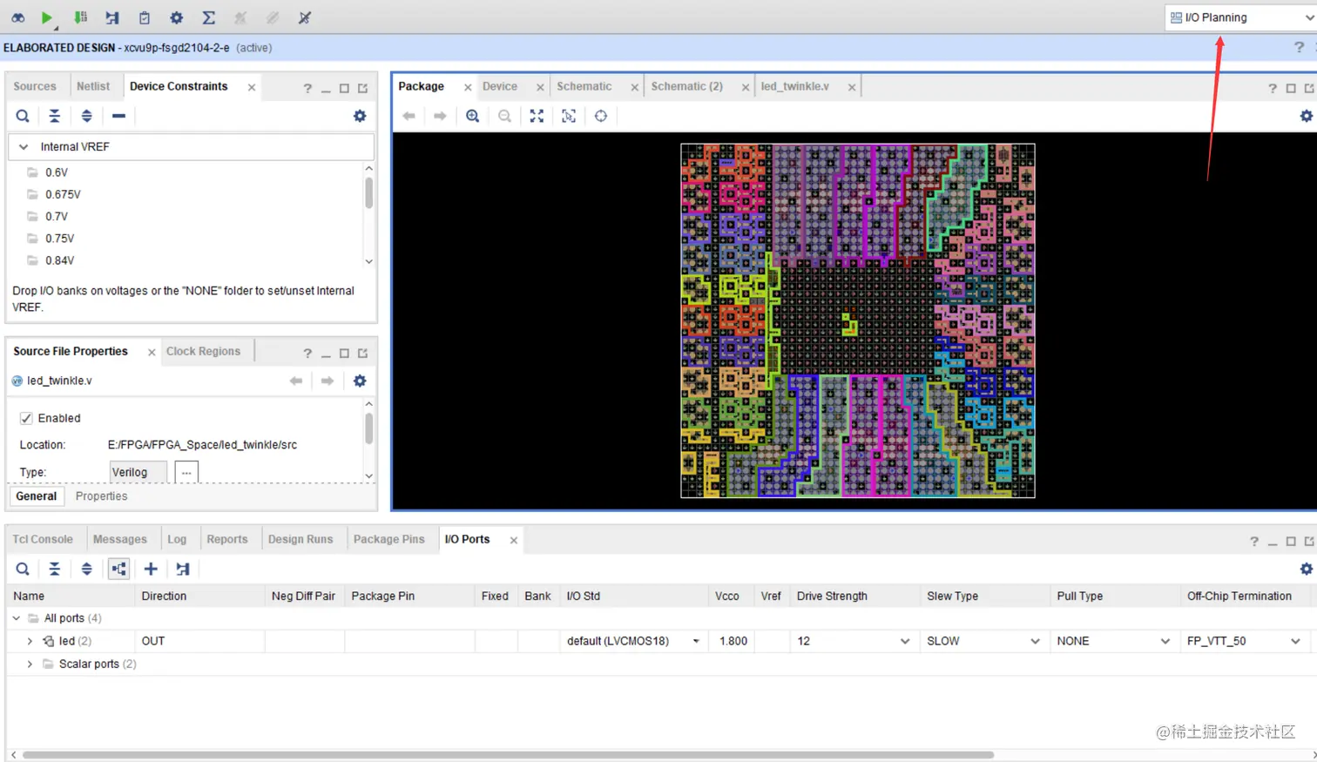Click the zoom-to-selection icon in the Package toolbar

pos(569,116)
